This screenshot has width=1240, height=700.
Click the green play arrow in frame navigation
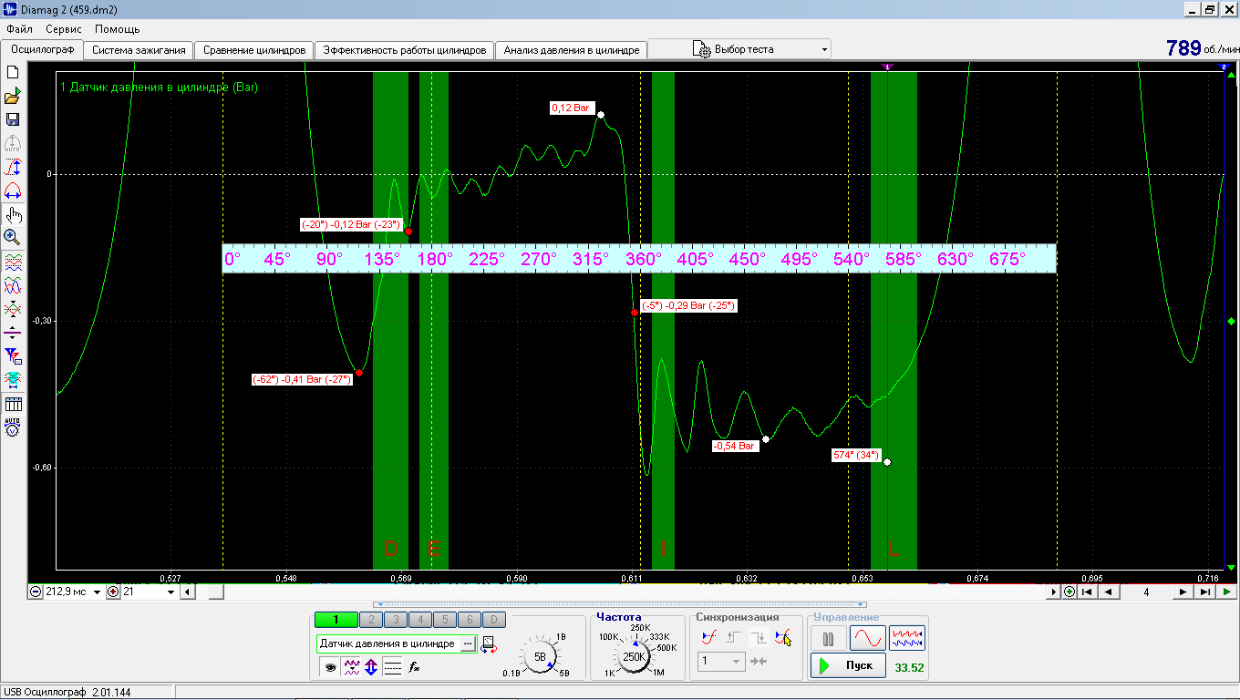(x=1227, y=592)
